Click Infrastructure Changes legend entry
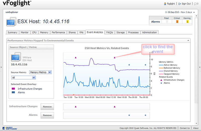This screenshot has height=131, width=201. pos(172,80)
